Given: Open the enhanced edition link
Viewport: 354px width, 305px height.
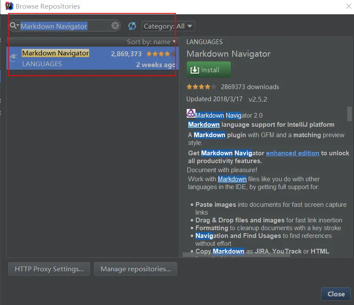Looking at the screenshot, I should tap(292, 153).
